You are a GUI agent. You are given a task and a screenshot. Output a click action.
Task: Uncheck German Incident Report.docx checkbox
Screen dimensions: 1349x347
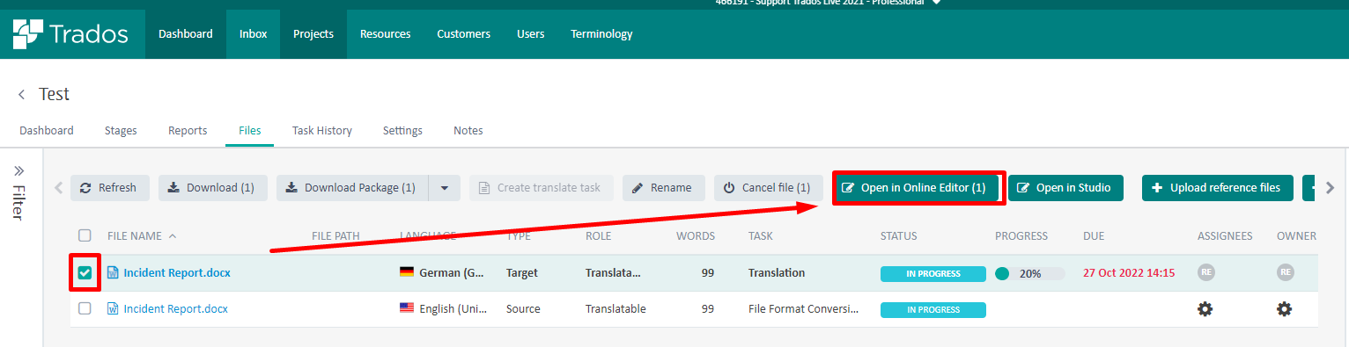coord(85,272)
